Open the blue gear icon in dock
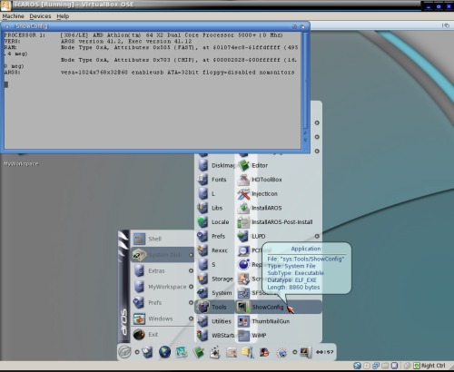The height and width of the screenshot is (372, 454). coord(281,352)
